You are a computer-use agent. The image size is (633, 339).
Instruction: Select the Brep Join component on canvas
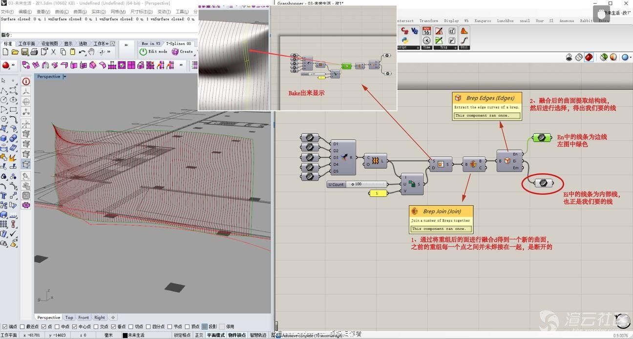coord(473,164)
